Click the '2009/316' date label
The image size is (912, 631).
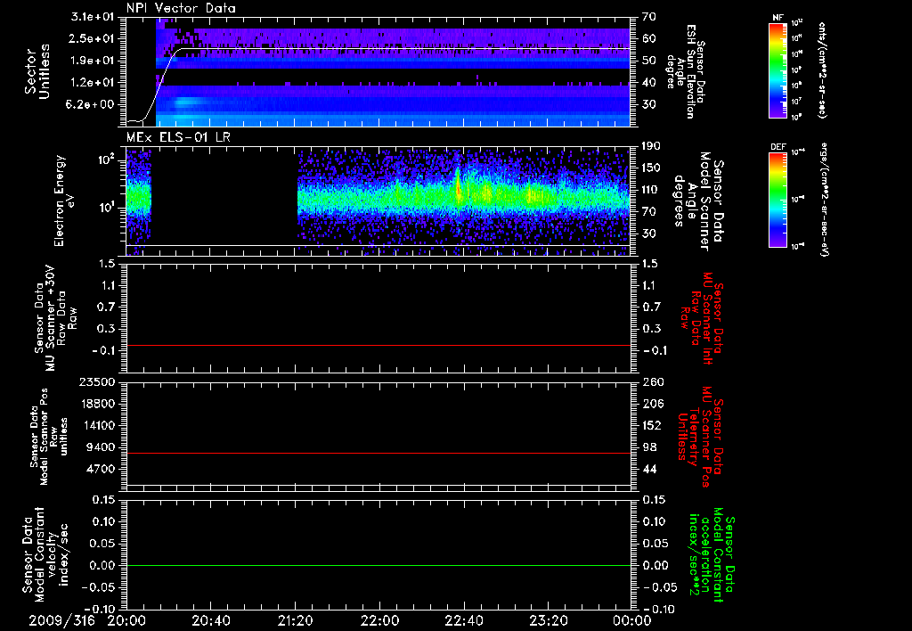(61, 621)
